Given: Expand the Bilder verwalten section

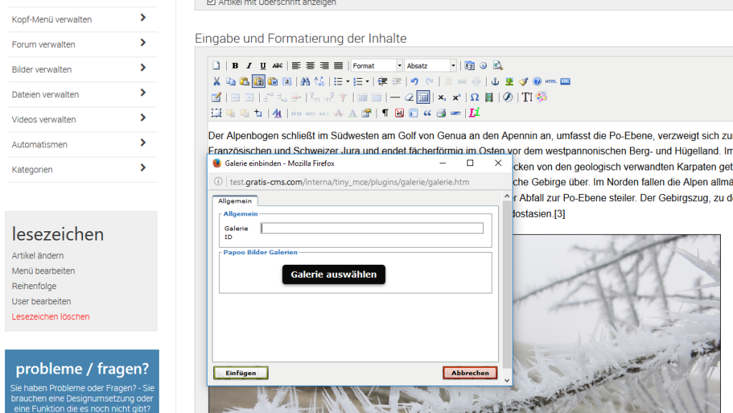Looking at the screenshot, I should click(x=81, y=69).
